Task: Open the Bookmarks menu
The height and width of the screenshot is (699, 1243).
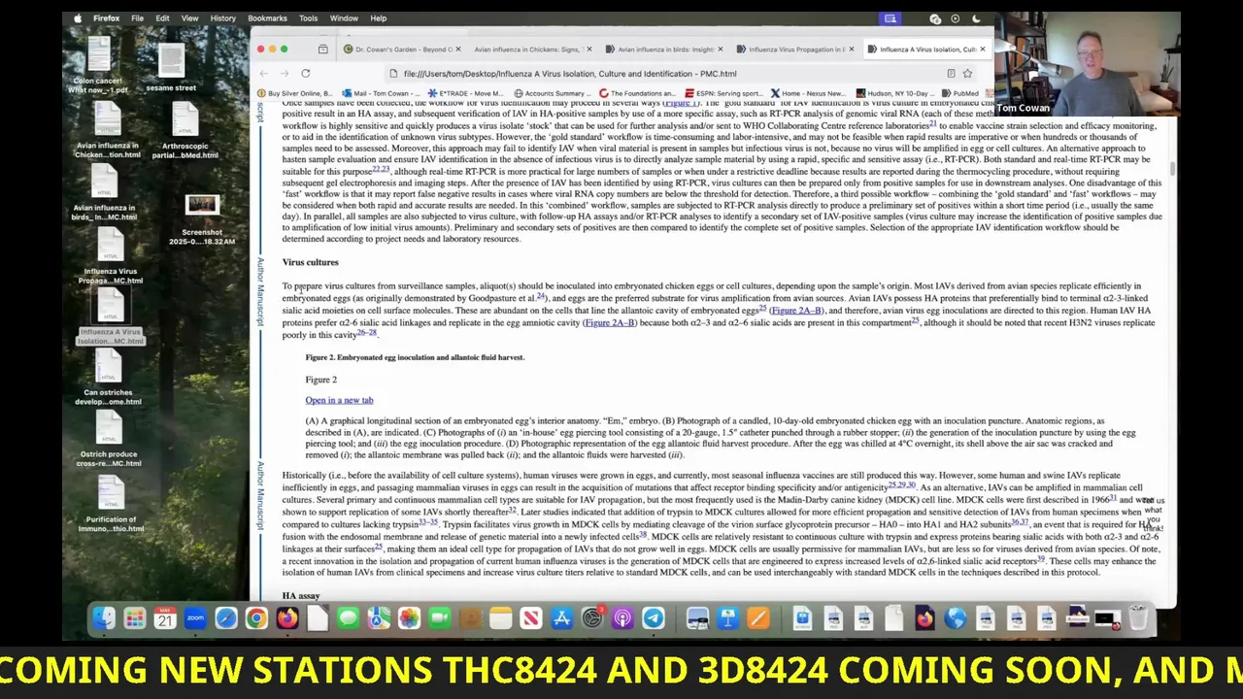Action: (267, 18)
